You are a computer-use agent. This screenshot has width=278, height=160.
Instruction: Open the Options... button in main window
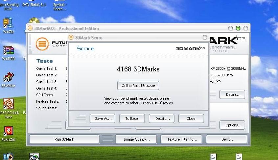pos(232,125)
